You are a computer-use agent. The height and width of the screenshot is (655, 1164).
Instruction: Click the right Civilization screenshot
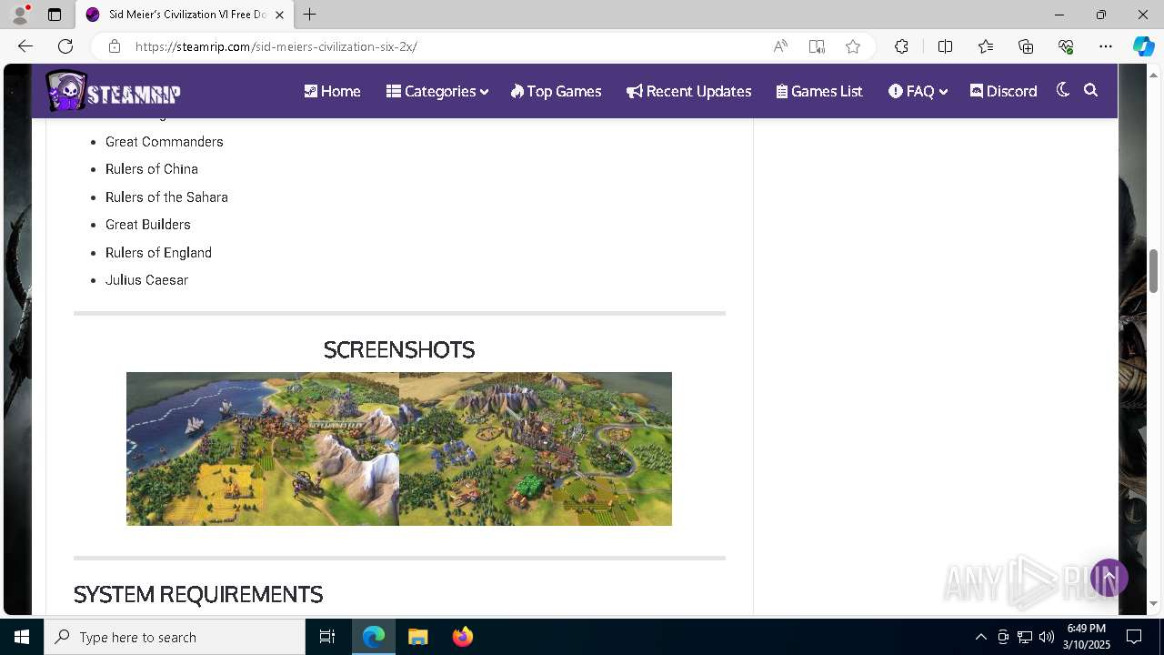[536, 448]
